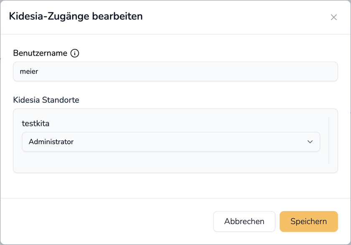This screenshot has width=351, height=245.
Task: Place the cursor on the text meier
Action: [29, 71]
